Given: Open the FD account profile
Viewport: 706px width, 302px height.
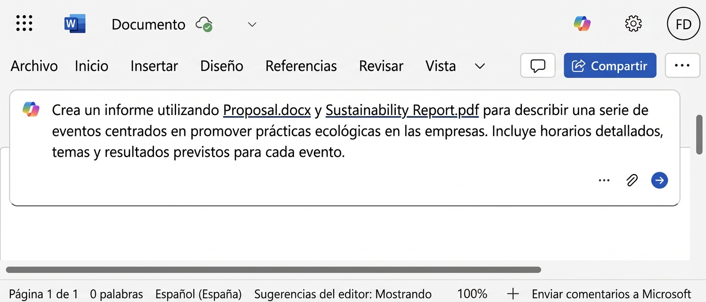Looking at the screenshot, I should click(x=683, y=24).
